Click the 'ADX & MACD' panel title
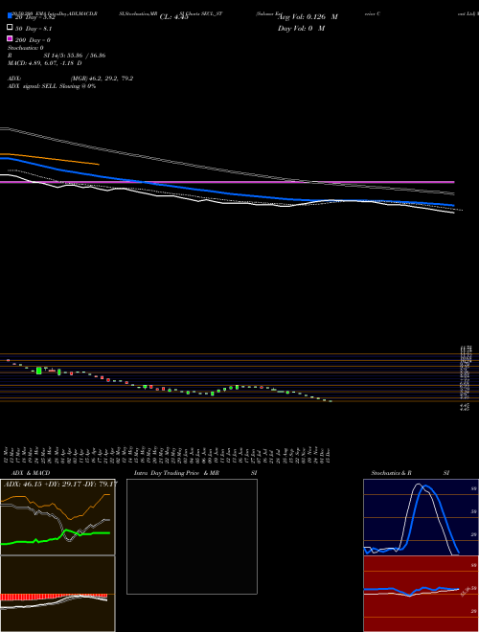 tap(31, 473)
